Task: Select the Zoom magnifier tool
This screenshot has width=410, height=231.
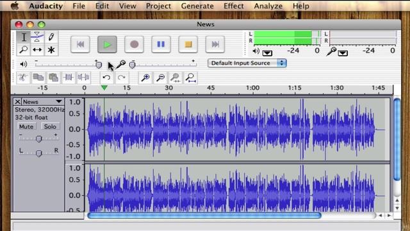Action: 24,49
